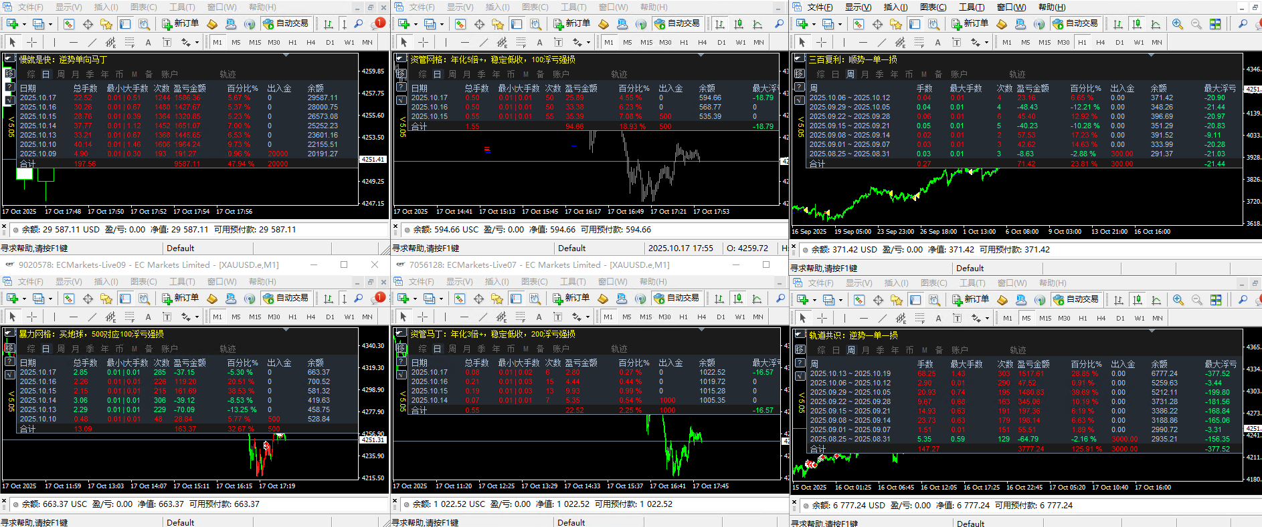Viewport: 1262px width, 527px height.
Task: Toggle 自动交易 in 慢就是快 window
Action: (286, 24)
